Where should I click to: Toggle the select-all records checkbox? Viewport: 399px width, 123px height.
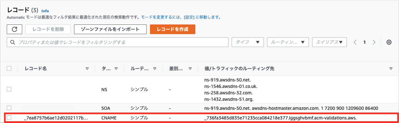9,68
